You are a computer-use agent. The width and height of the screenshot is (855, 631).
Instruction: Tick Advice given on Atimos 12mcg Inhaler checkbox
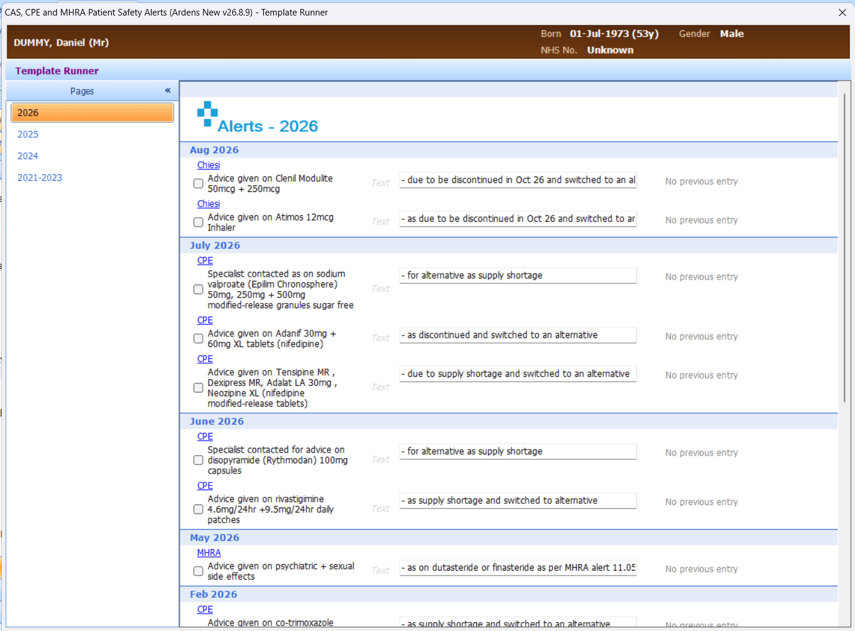198,222
